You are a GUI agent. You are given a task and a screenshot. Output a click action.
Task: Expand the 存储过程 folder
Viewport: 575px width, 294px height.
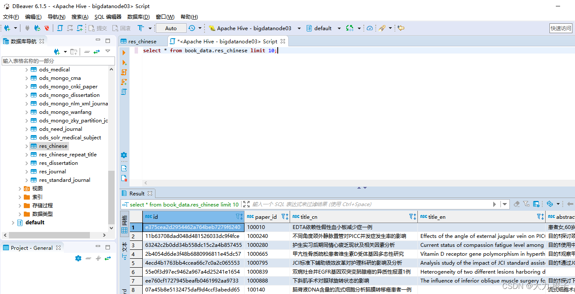click(20, 206)
